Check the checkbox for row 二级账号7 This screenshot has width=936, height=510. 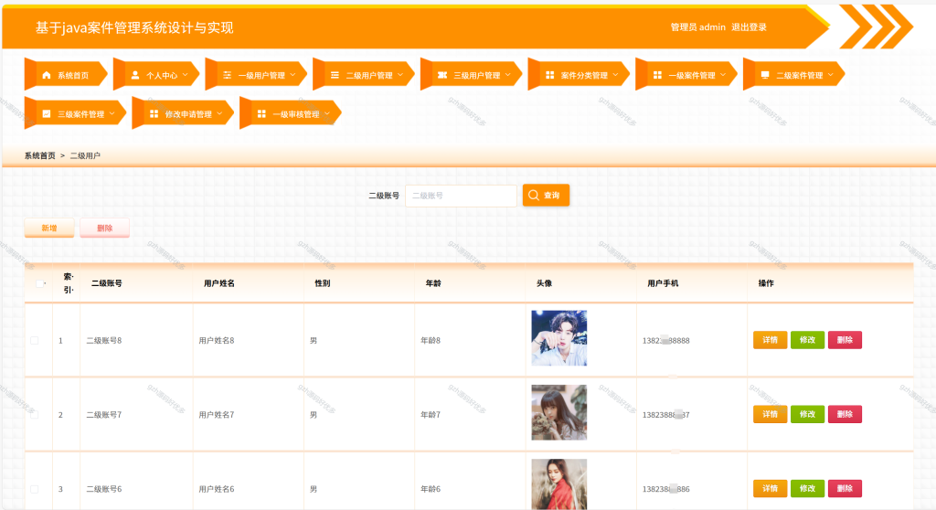point(34,414)
